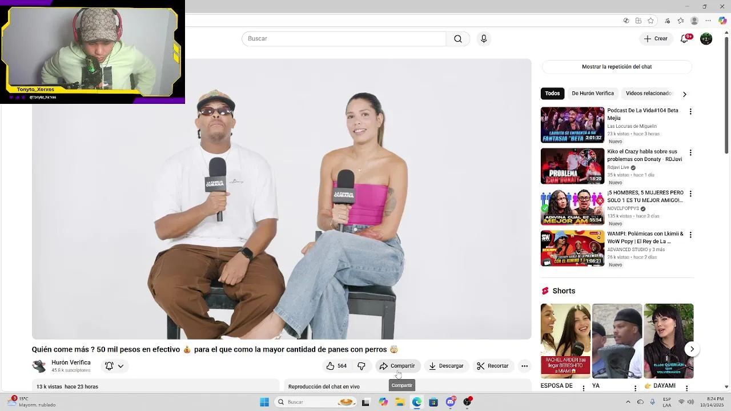Open weather widget showing 15°C
This screenshot has width=731, height=411.
[33, 402]
